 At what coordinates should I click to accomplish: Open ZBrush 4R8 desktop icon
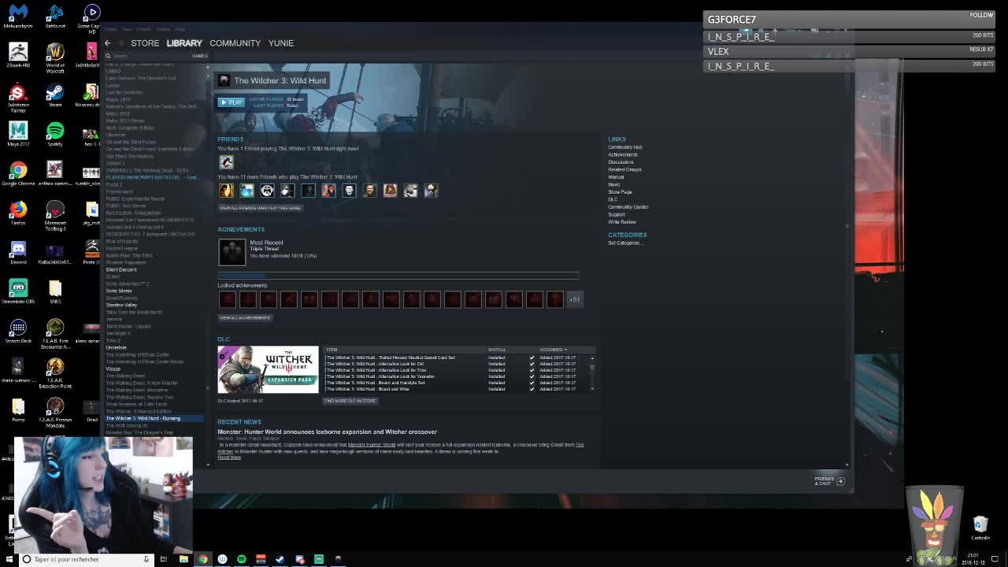coord(18,56)
